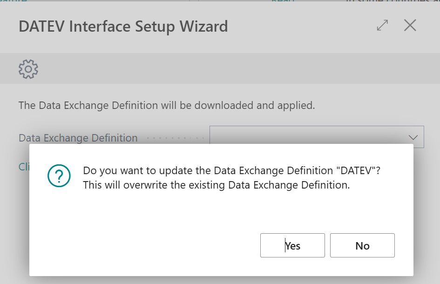The image size is (440, 284).
Task: Click the chevron on the Data Exchange Definition field
Action: pos(413,137)
